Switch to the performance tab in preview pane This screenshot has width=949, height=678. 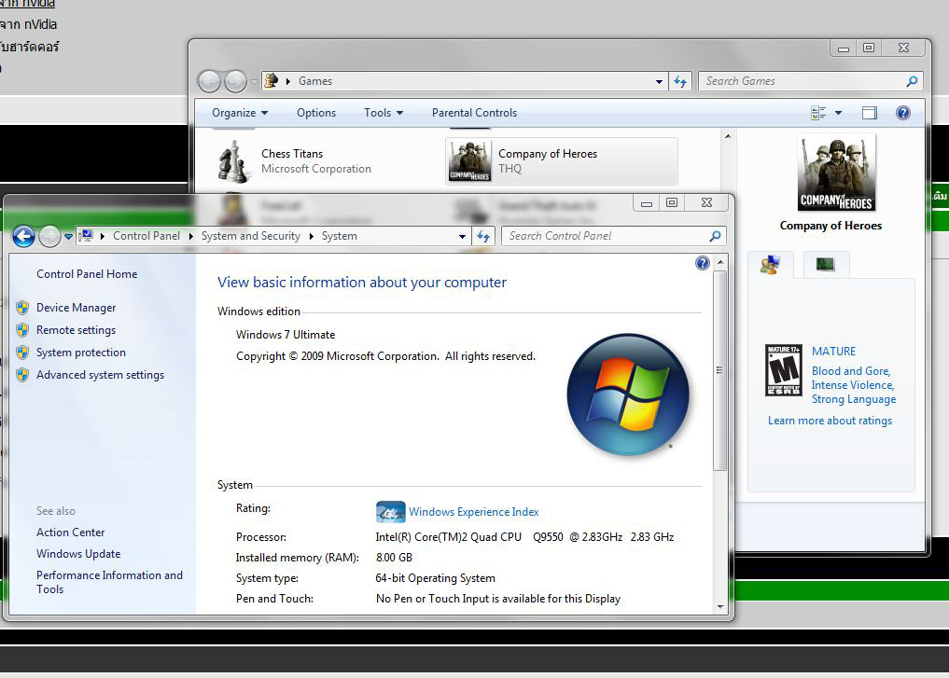[x=826, y=265]
